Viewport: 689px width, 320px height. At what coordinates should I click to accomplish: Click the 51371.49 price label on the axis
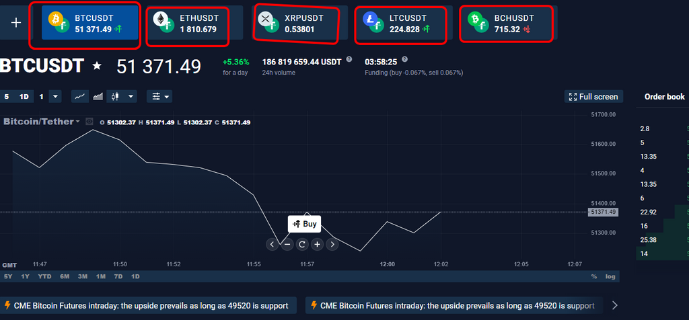tap(603, 212)
